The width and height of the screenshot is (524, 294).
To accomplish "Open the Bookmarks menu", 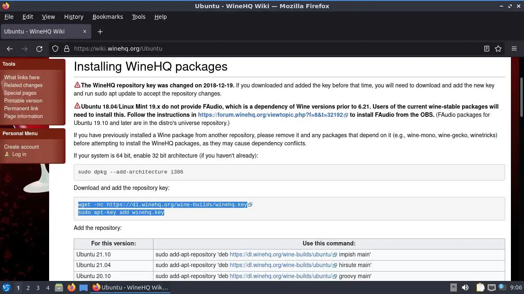I will 108,17.
